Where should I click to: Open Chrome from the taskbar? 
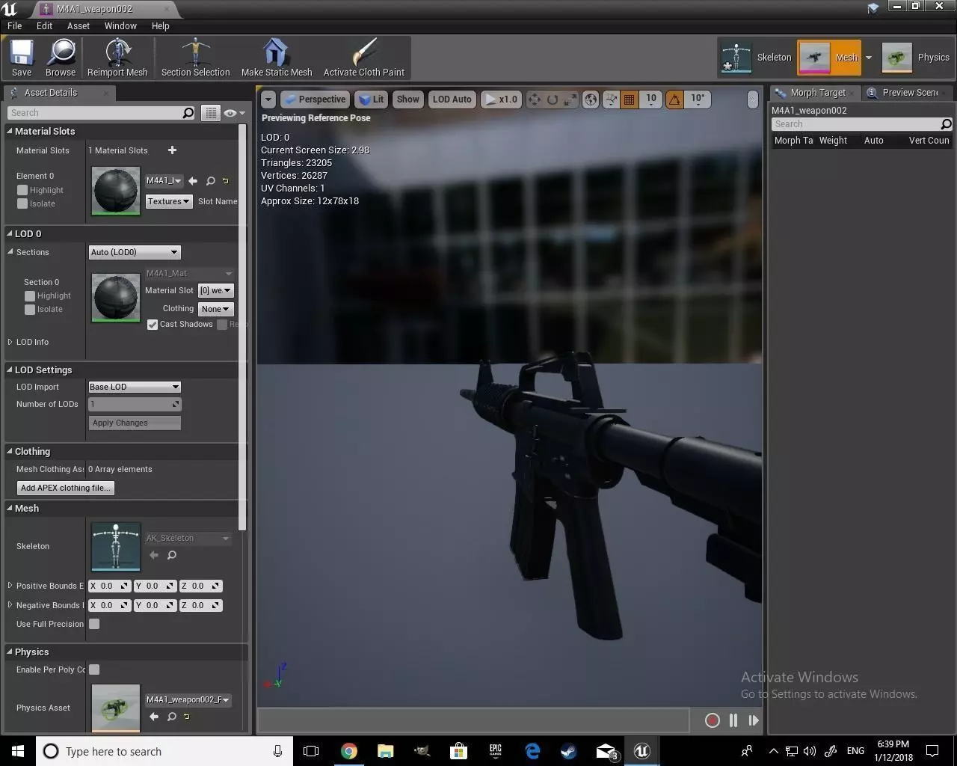349,751
